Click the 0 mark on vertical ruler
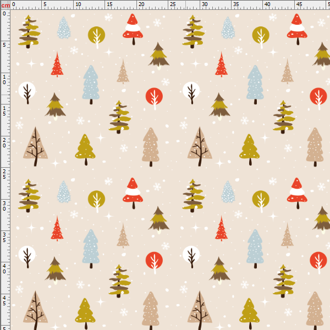Screen dimensions: 330x330 pos(4,14)
